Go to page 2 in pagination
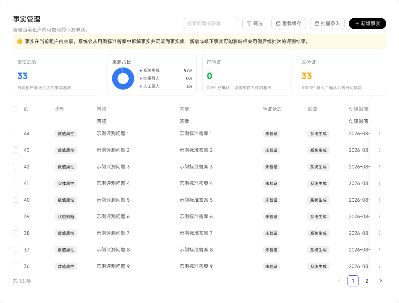The image size is (399, 303). [x=367, y=281]
